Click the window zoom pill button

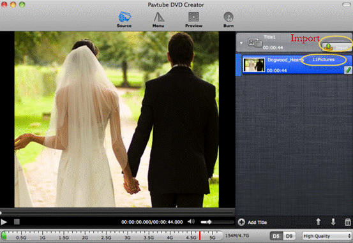pos(346,4)
